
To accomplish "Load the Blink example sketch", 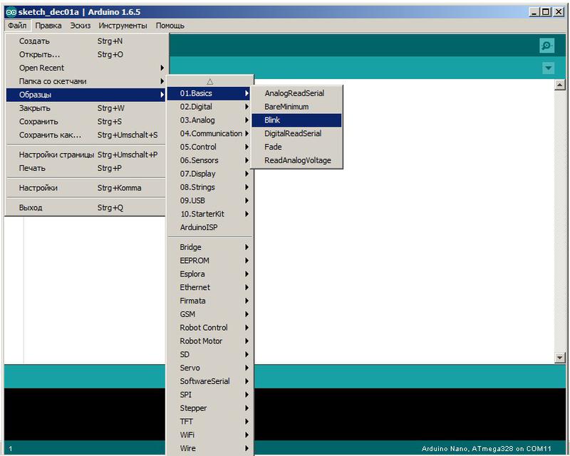I will point(296,120).
